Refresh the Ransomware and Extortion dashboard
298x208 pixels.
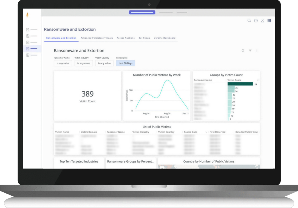(243, 51)
